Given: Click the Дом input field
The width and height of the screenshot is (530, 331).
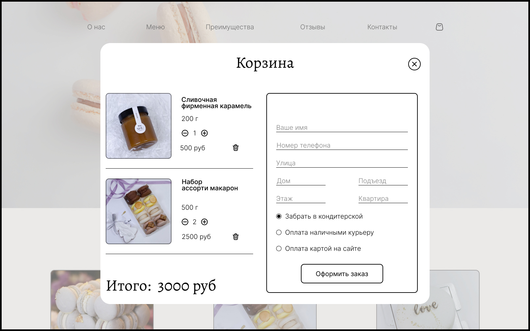Looking at the screenshot, I should tap(301, 181).
